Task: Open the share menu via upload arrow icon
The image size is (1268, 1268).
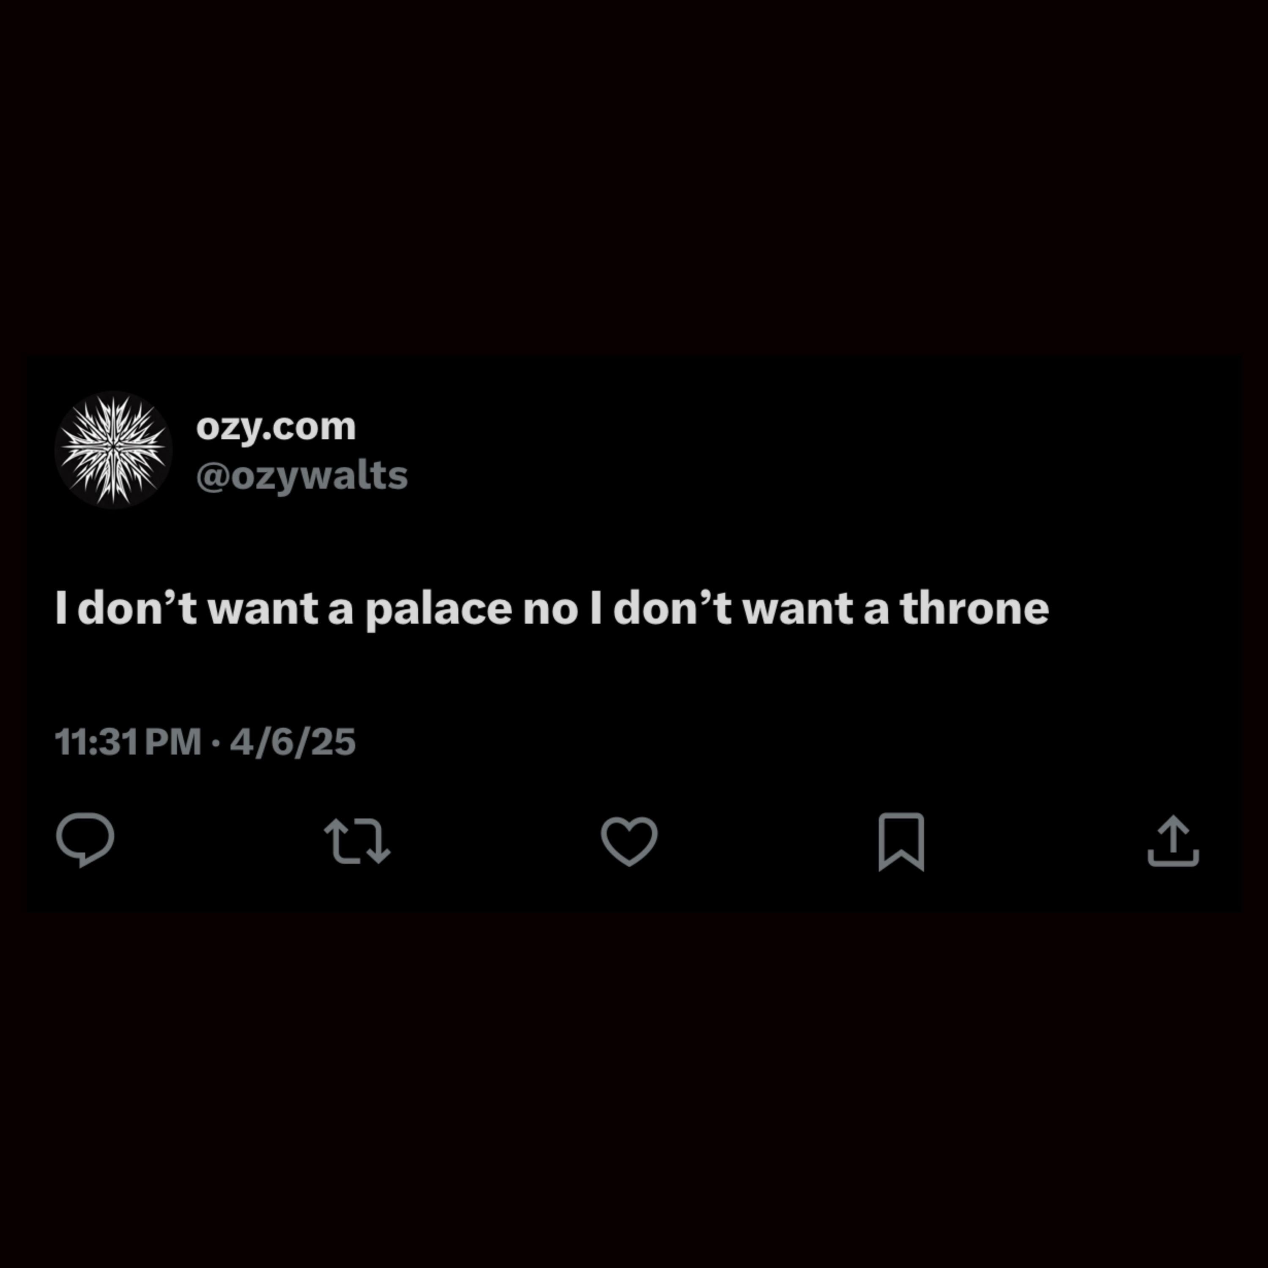Action: pos(1173,841)
